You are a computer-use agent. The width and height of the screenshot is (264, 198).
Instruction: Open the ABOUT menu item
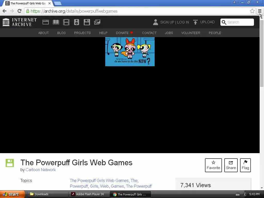43,33
